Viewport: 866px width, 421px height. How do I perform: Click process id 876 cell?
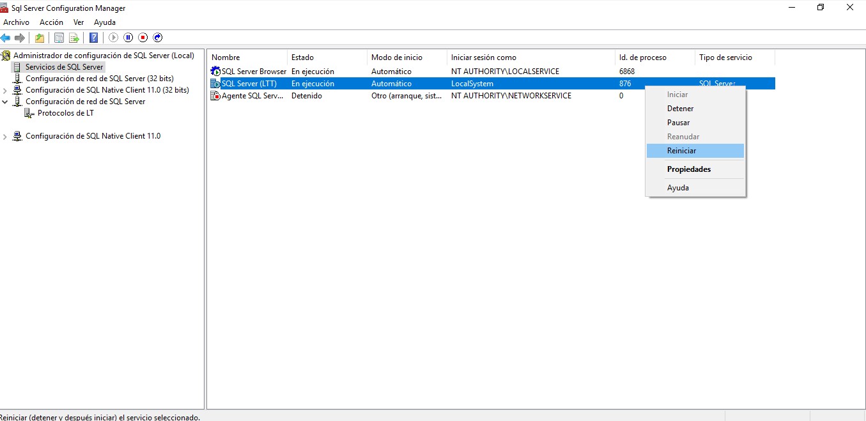625,84
